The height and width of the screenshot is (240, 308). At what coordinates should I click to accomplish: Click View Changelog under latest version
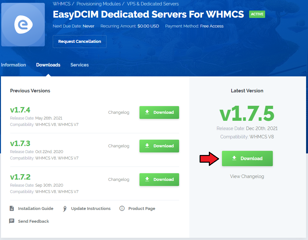click(247, 176)
